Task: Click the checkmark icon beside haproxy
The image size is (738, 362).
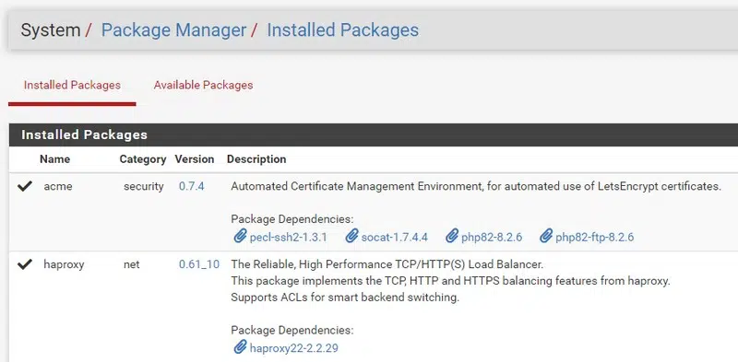Action: (25, 264)
